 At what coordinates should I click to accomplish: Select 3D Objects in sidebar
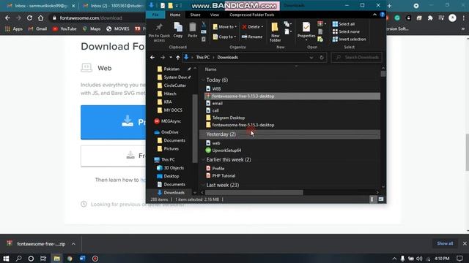pos(174,168)
